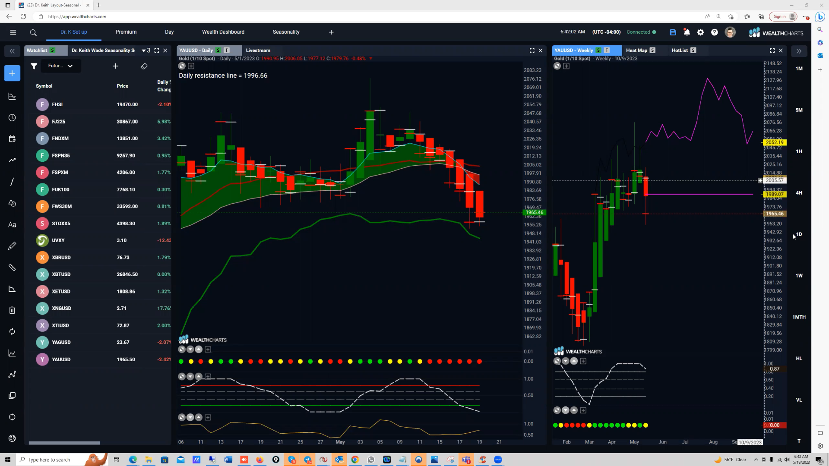Open the notifications bell
This screenshot has height=466, width=829.
click(x=687, y=32)
